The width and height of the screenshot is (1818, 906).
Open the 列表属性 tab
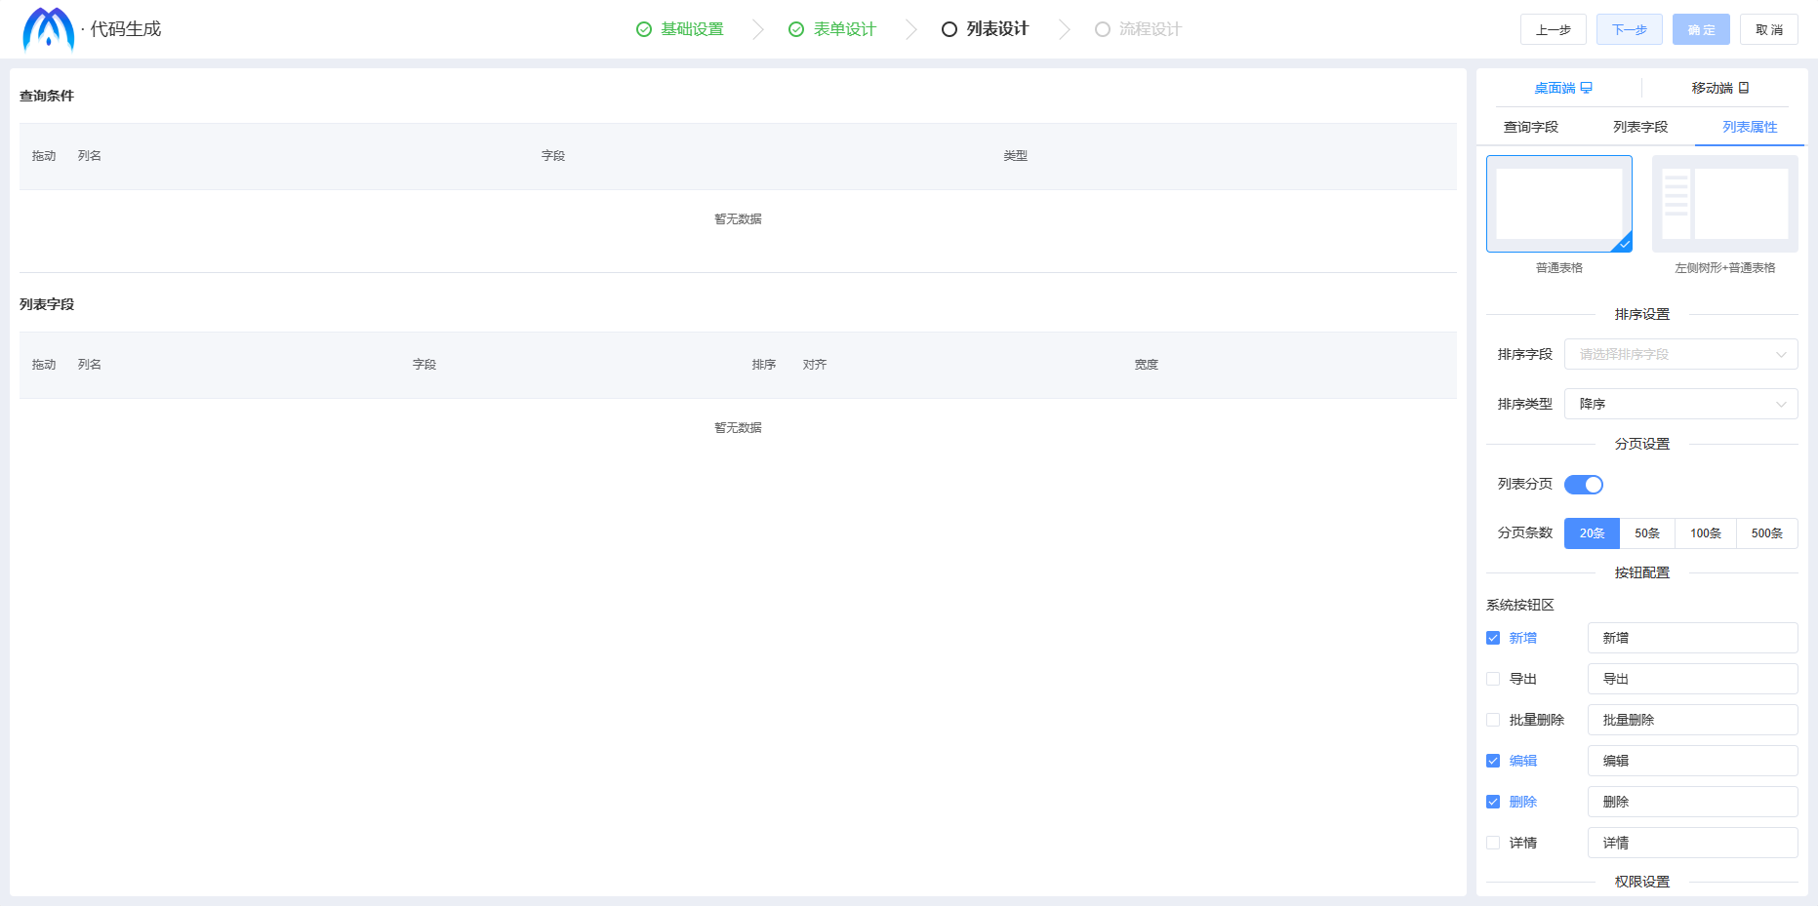1750,127
